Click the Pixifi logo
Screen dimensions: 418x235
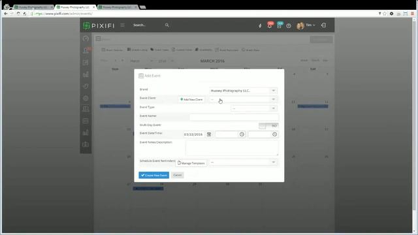pyautogui.click(x=99, y=25)
